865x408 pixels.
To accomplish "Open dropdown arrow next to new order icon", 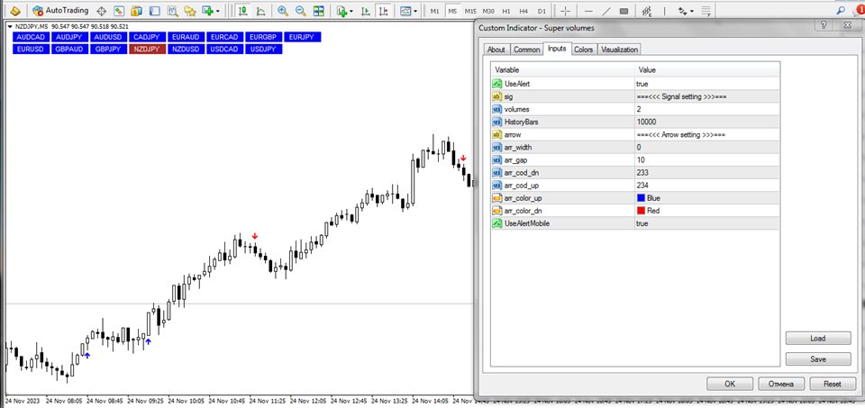I will coord(217,11).
